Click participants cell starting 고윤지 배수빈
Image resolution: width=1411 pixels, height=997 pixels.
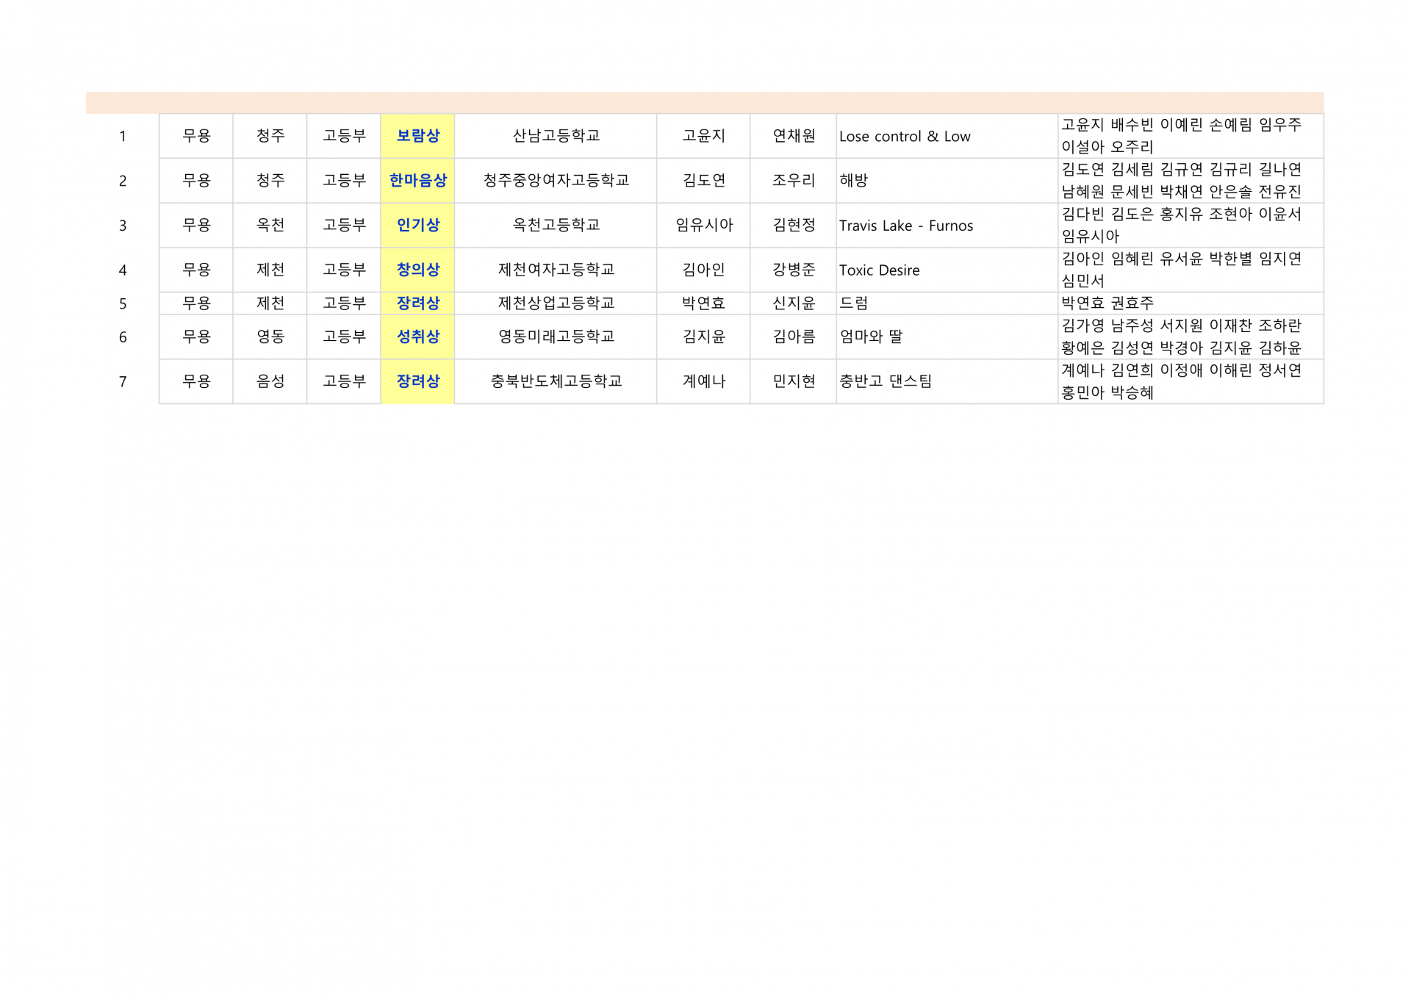pyautogui.click(x=1191, y=136)
